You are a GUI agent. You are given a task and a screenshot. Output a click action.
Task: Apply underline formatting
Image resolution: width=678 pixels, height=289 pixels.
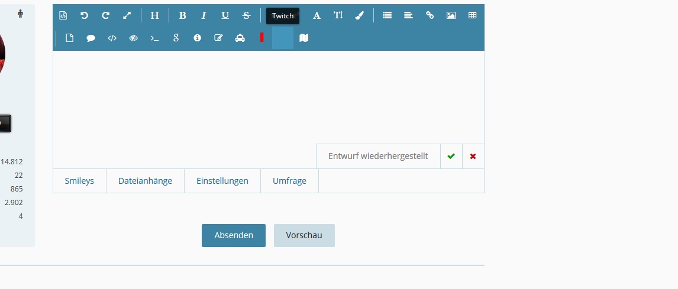225,16
